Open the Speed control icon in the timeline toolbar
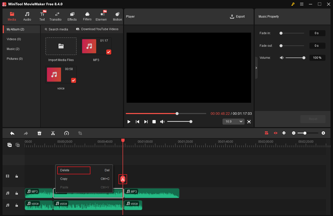 point(67,133)
